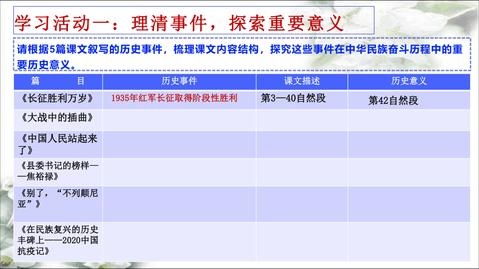The image size is (479, 269).
Task: Click empty 历史事件 cell for 2020中国抗疫记 row
Action: point(179,242)
